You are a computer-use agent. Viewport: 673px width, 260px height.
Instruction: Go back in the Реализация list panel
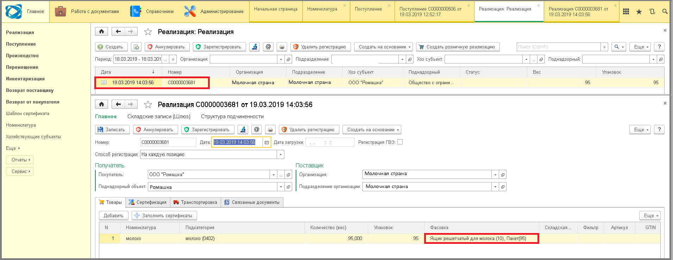(x=118, y=32)
